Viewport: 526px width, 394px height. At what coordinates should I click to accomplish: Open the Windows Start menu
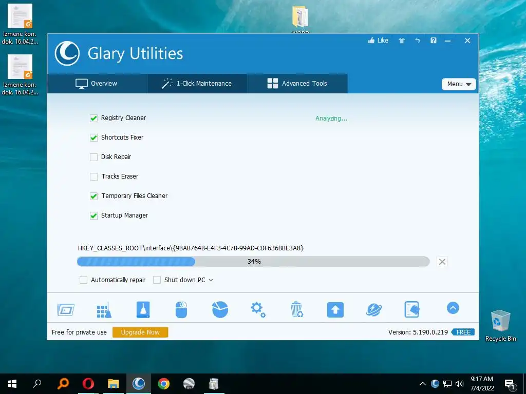tap(12, 384)
